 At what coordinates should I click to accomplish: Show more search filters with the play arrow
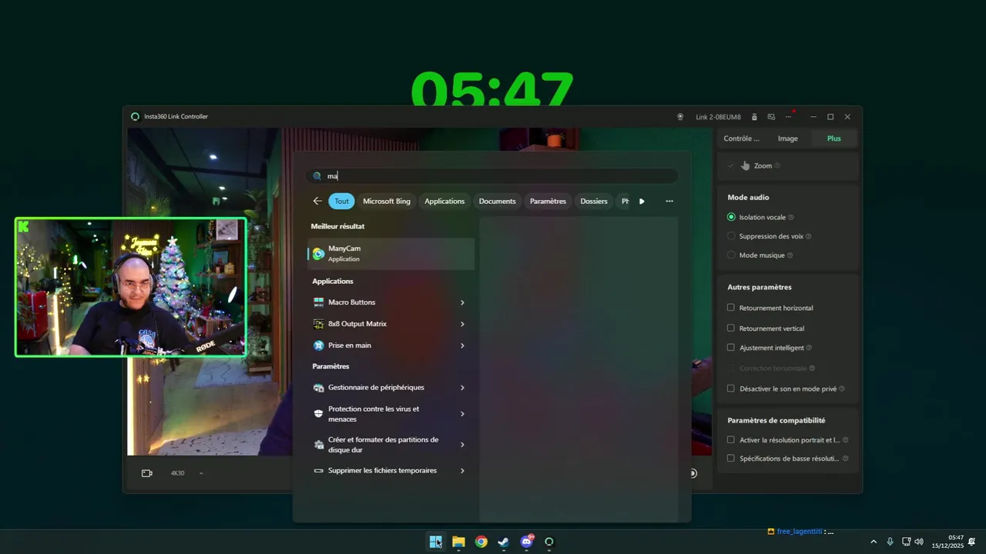(x=642, y=202)
